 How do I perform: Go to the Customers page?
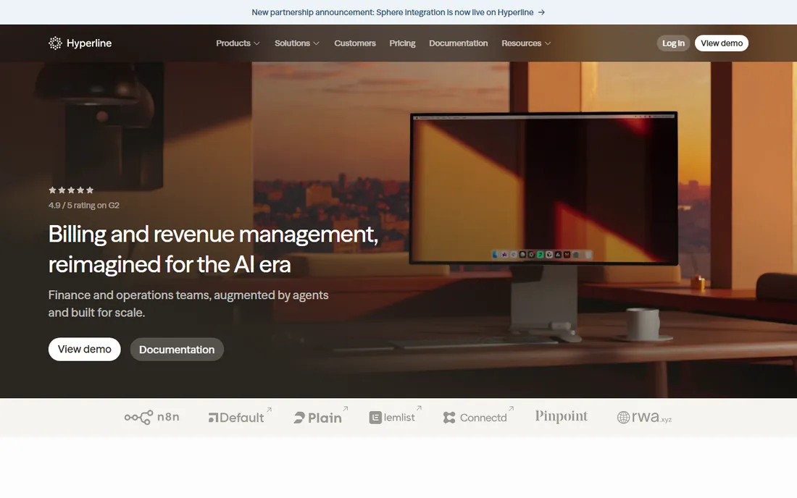pos(355,43)
